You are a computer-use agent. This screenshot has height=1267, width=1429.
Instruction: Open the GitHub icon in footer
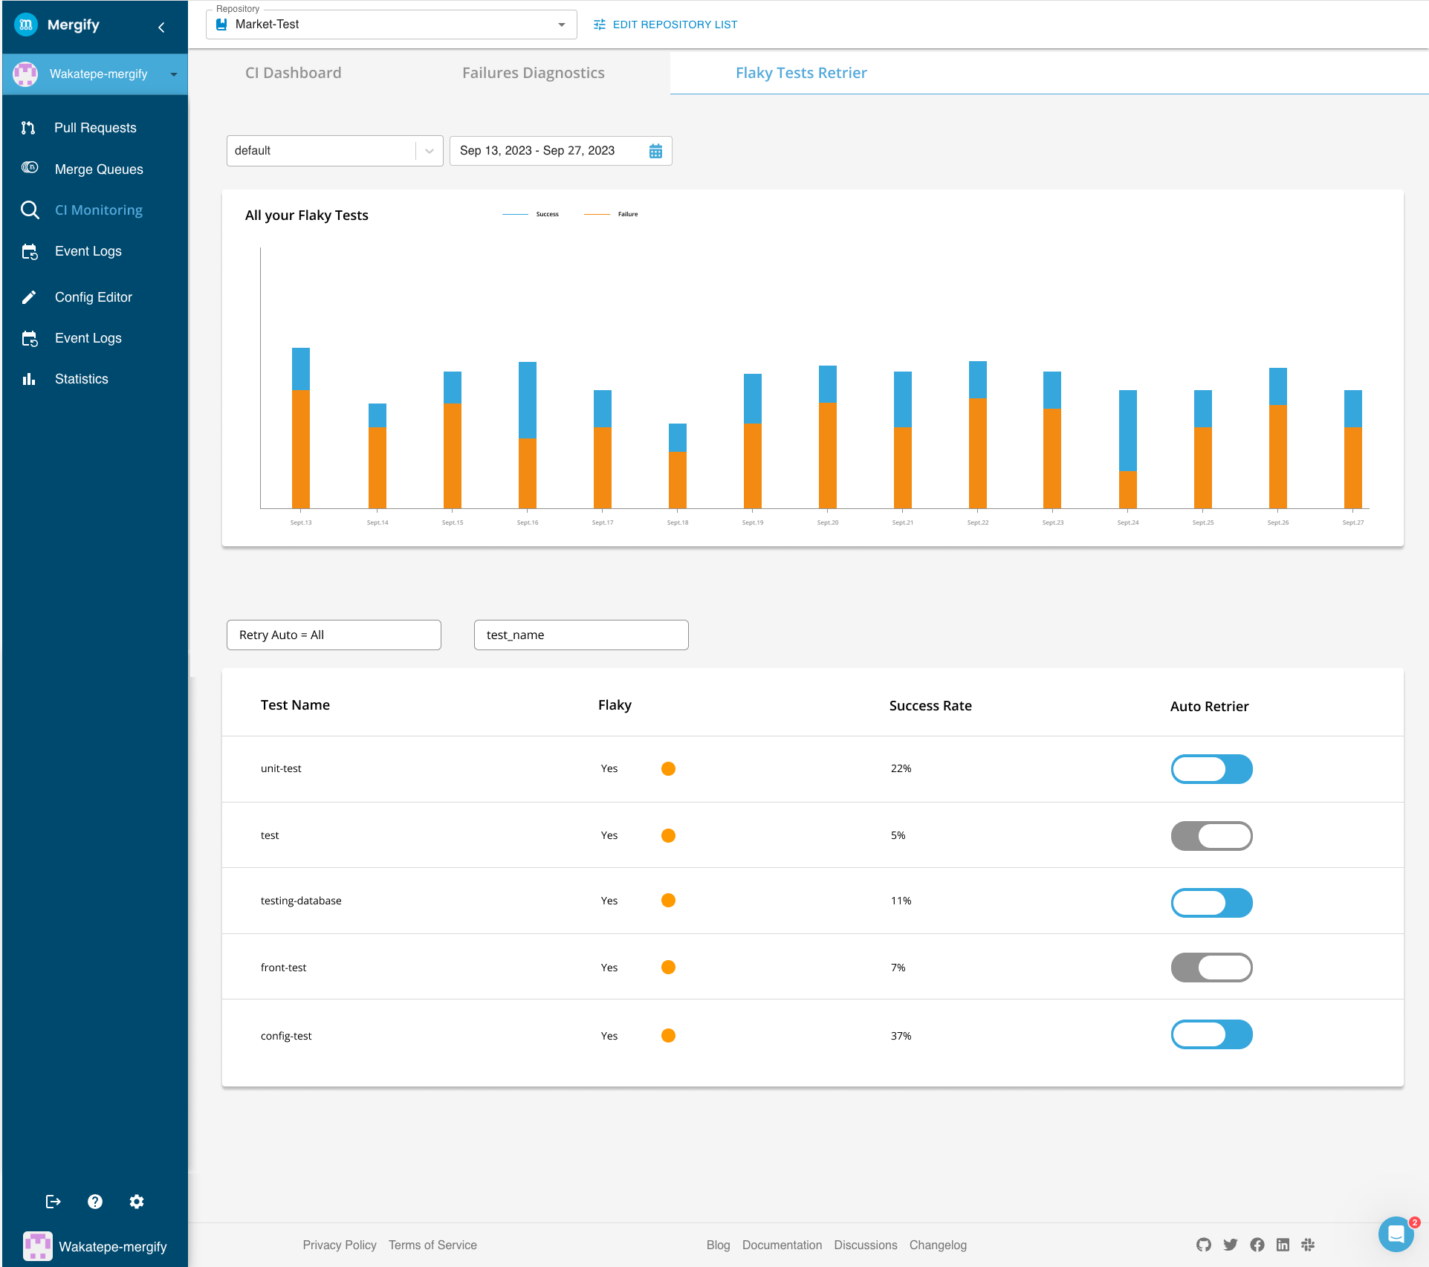point(1204,1245)
